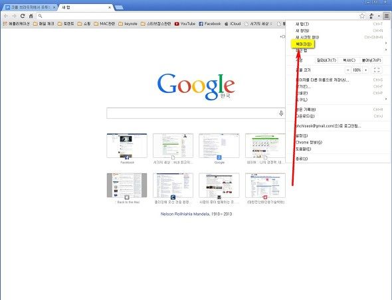Open the Back to the Mac thumbnail
This screenshot has height=300, width=392.
(127, 185)
